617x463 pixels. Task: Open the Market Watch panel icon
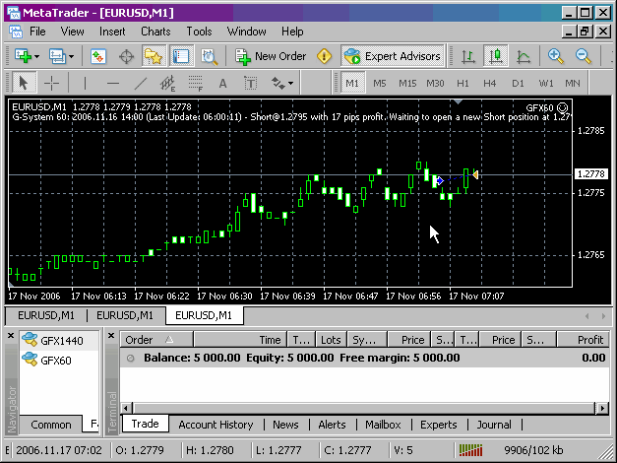point(98,56)
